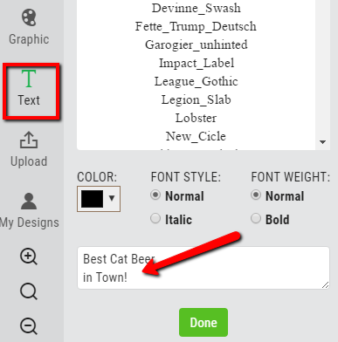Screen dimensions: 338x342
Task: Pick the Devinne_Swash font
Action: (197, 8)
